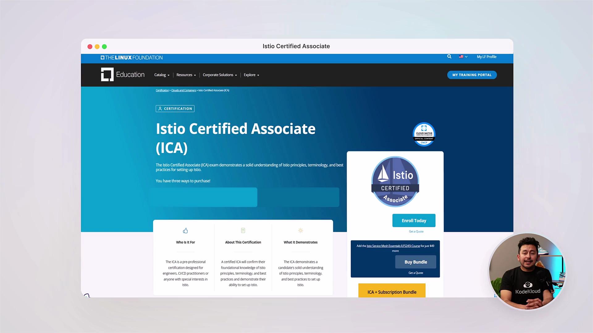Click the KodeKloud presenter video bubble
The width and height of the screenshot is (593, 333).
tap(527, 272)
